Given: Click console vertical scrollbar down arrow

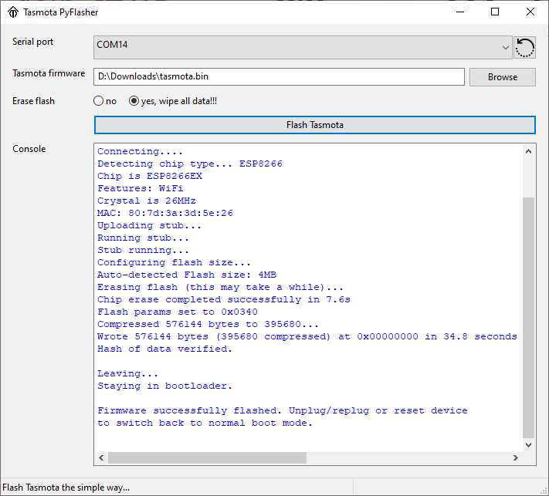Looking at the screenshot, I should click(529, 445).
